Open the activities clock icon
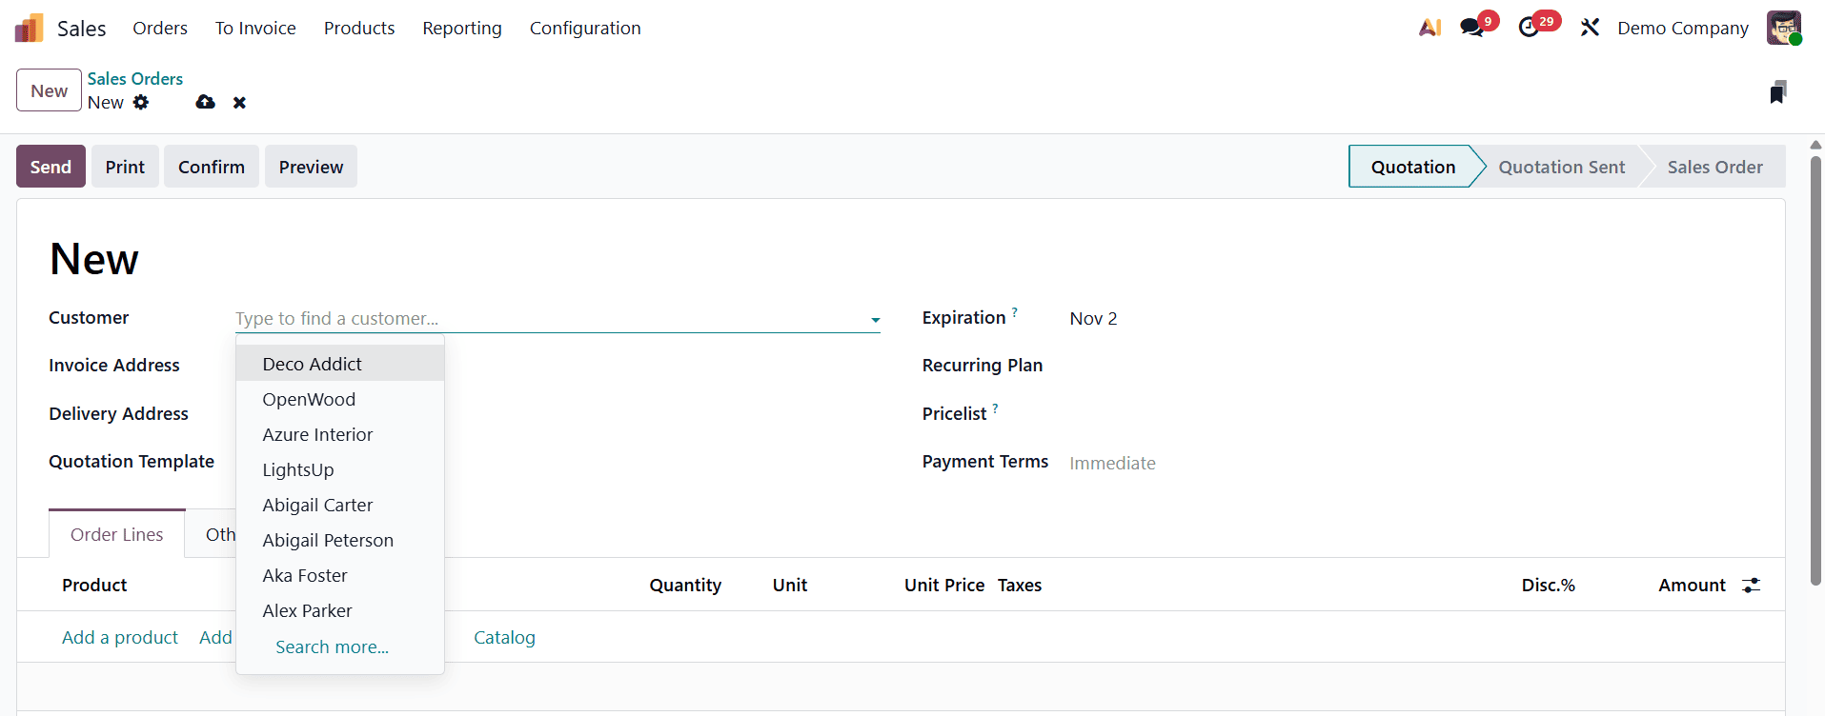The image size is (1825, 716). coord(1530,29)
